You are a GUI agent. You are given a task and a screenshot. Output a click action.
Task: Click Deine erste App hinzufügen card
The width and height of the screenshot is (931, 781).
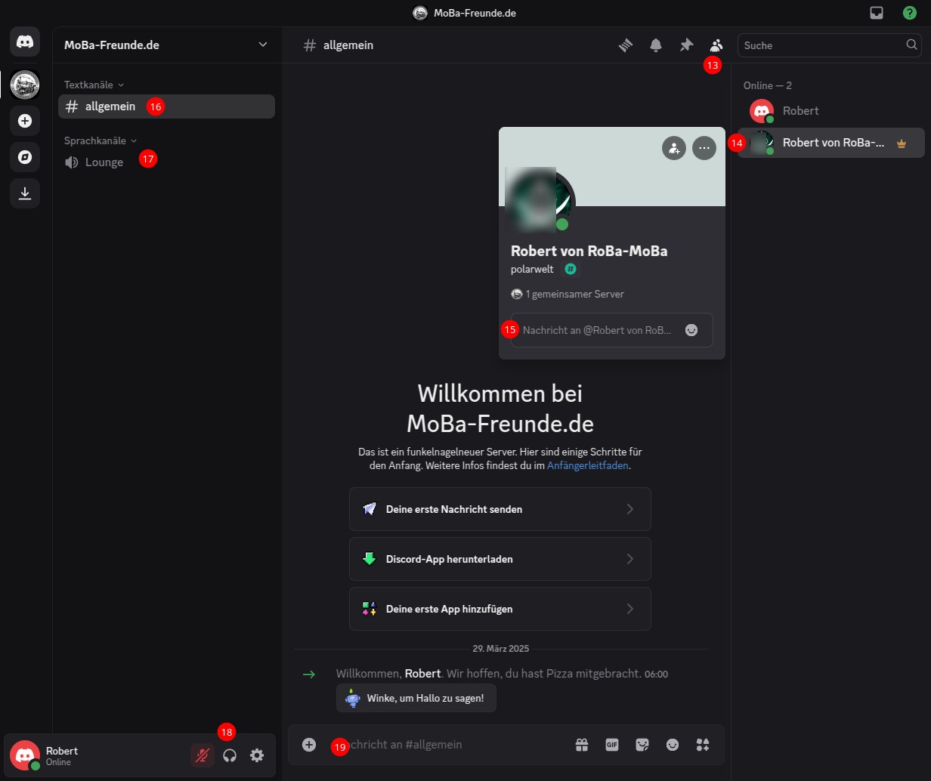(500, 609)
